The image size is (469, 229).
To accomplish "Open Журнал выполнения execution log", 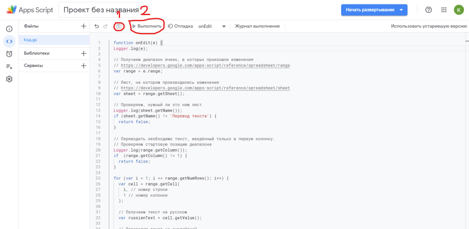I will click(257, 27).
